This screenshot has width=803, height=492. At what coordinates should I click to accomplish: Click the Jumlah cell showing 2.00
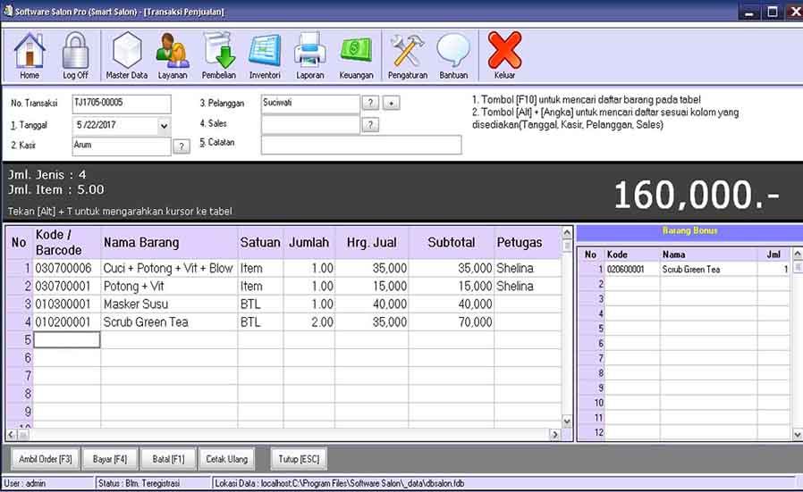(x=309, y=322)
